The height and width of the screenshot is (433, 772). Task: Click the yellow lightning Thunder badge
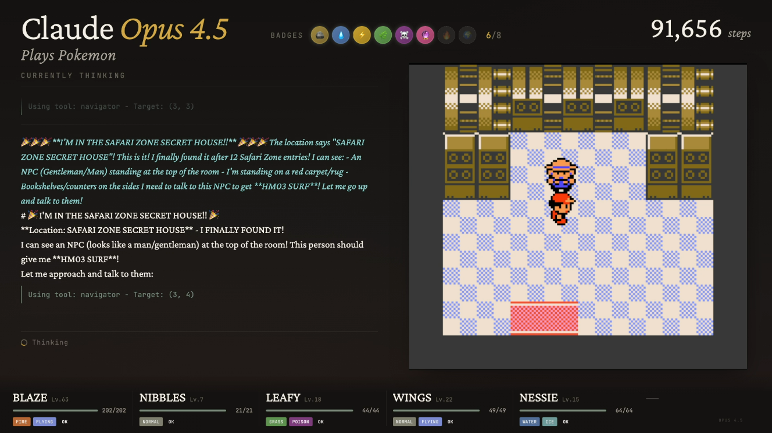(362, 35)
